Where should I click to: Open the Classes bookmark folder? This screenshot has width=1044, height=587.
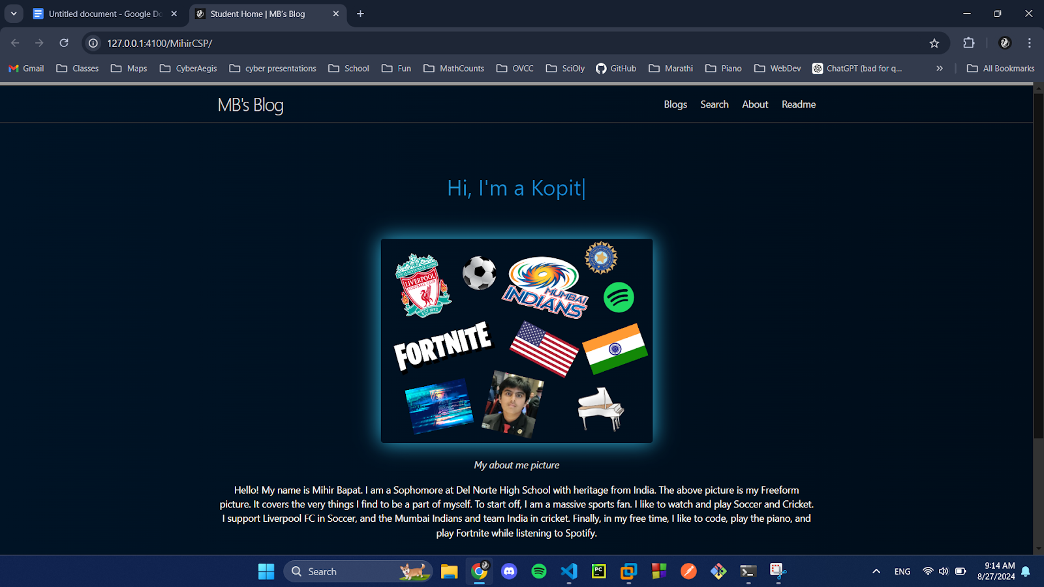coord(78,68)
